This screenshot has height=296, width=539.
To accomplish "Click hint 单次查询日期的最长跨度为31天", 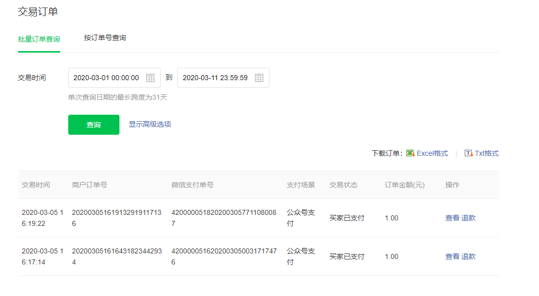I will [x=117, y=97].
